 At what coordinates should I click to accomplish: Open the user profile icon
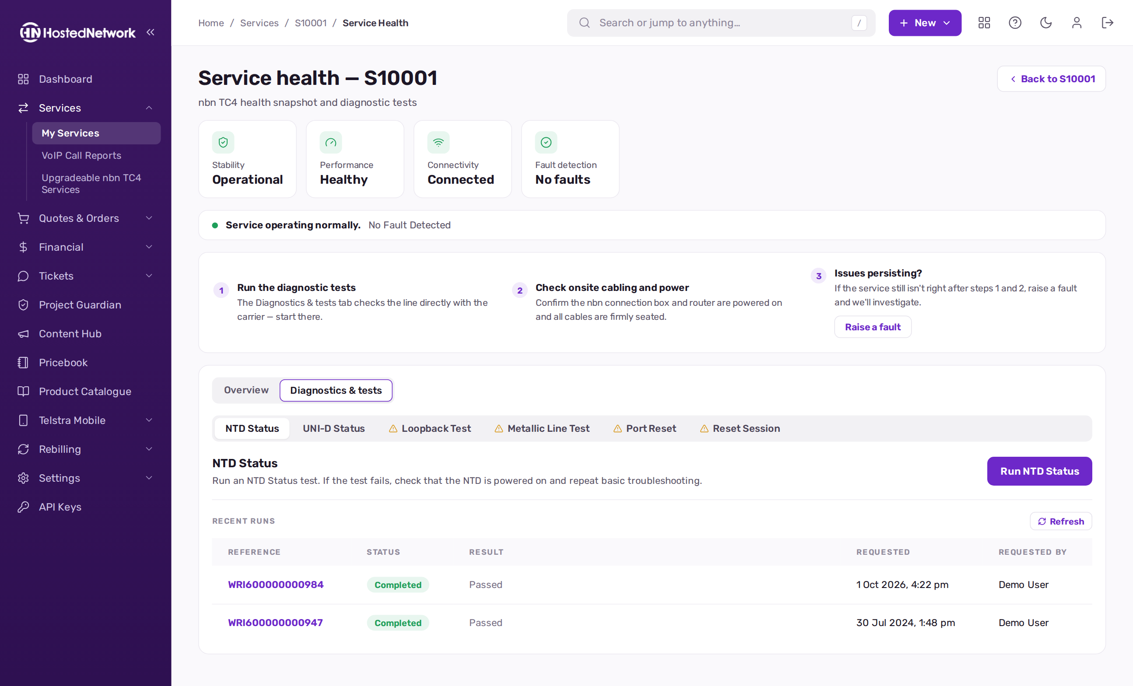coord(1077,23)
